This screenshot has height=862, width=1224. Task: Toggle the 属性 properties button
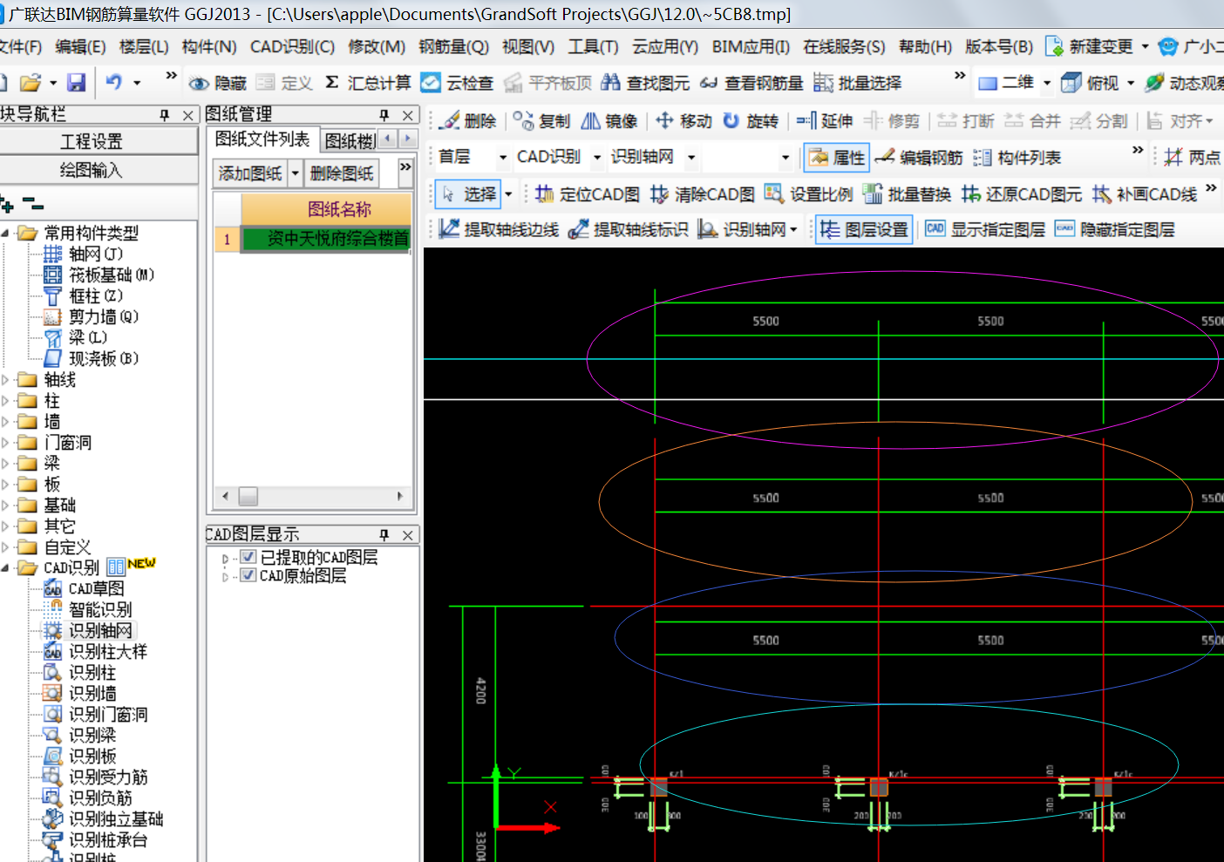click(x=836, y=157)
